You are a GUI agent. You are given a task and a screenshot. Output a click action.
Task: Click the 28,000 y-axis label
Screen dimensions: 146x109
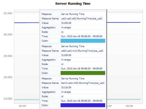8,56
